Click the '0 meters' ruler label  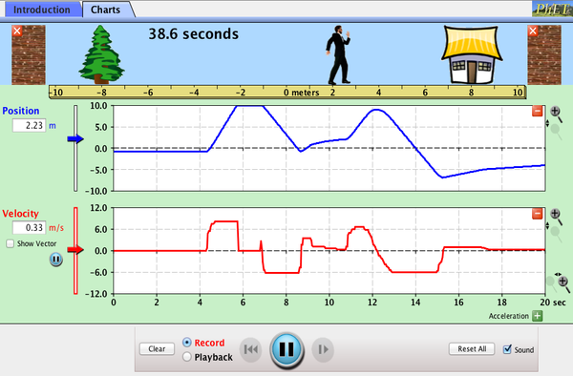pyautogui.click(x=301, y=93)
